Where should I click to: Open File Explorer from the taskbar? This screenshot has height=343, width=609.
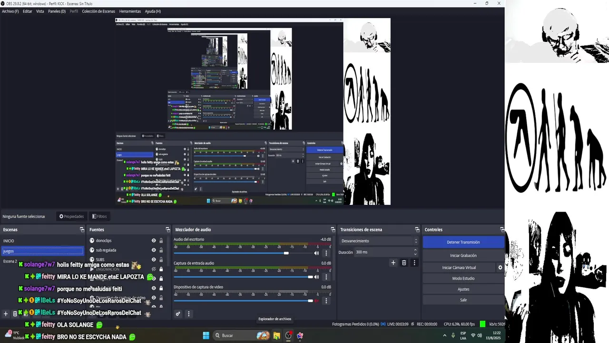click(276, 335)
